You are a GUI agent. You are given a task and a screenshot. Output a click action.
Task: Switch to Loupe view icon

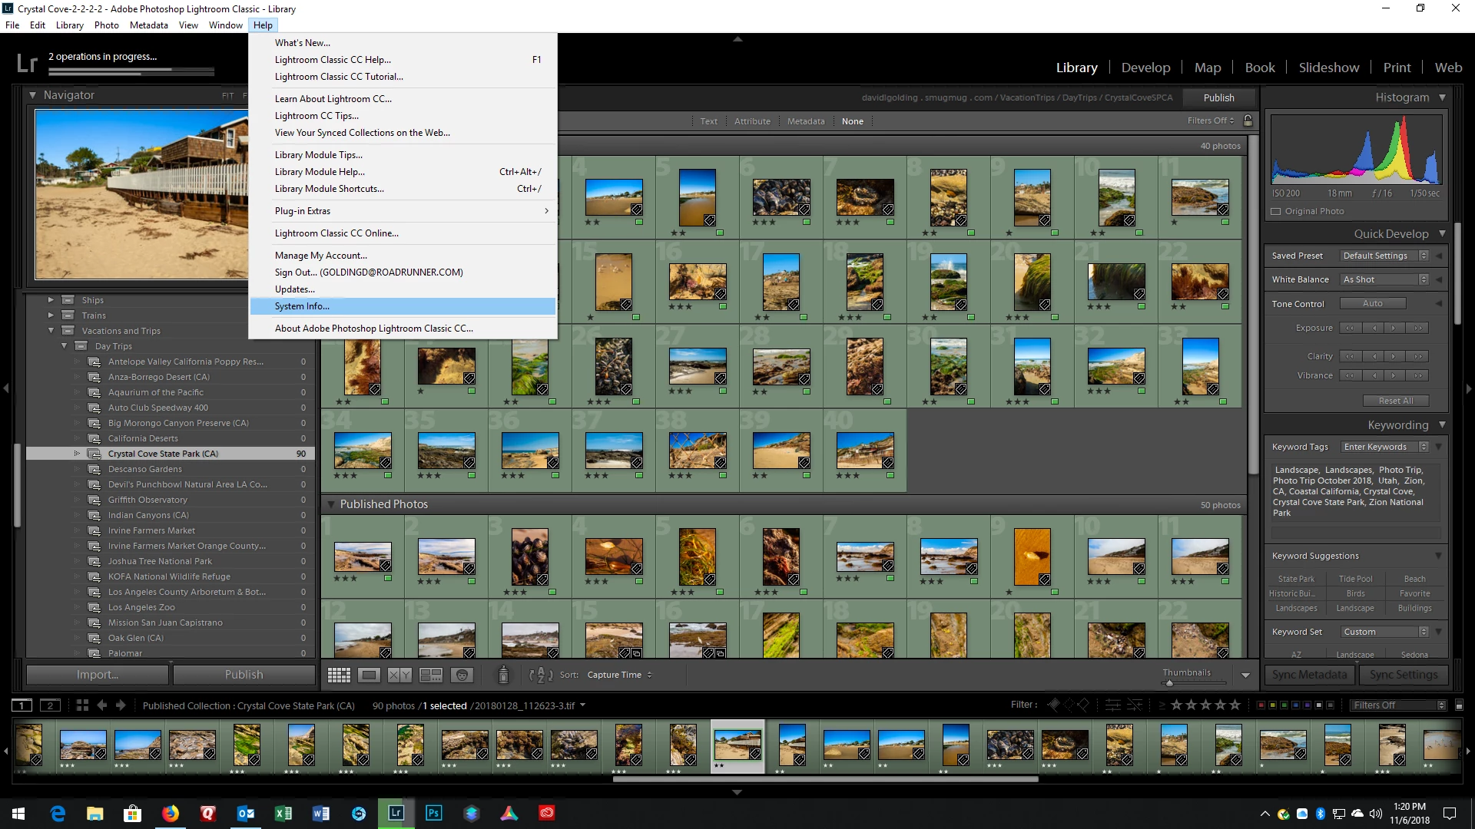click(x=369, y=675)
